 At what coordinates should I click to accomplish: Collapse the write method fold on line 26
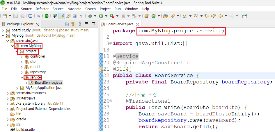pyautogui.click(x=111, y=101)
